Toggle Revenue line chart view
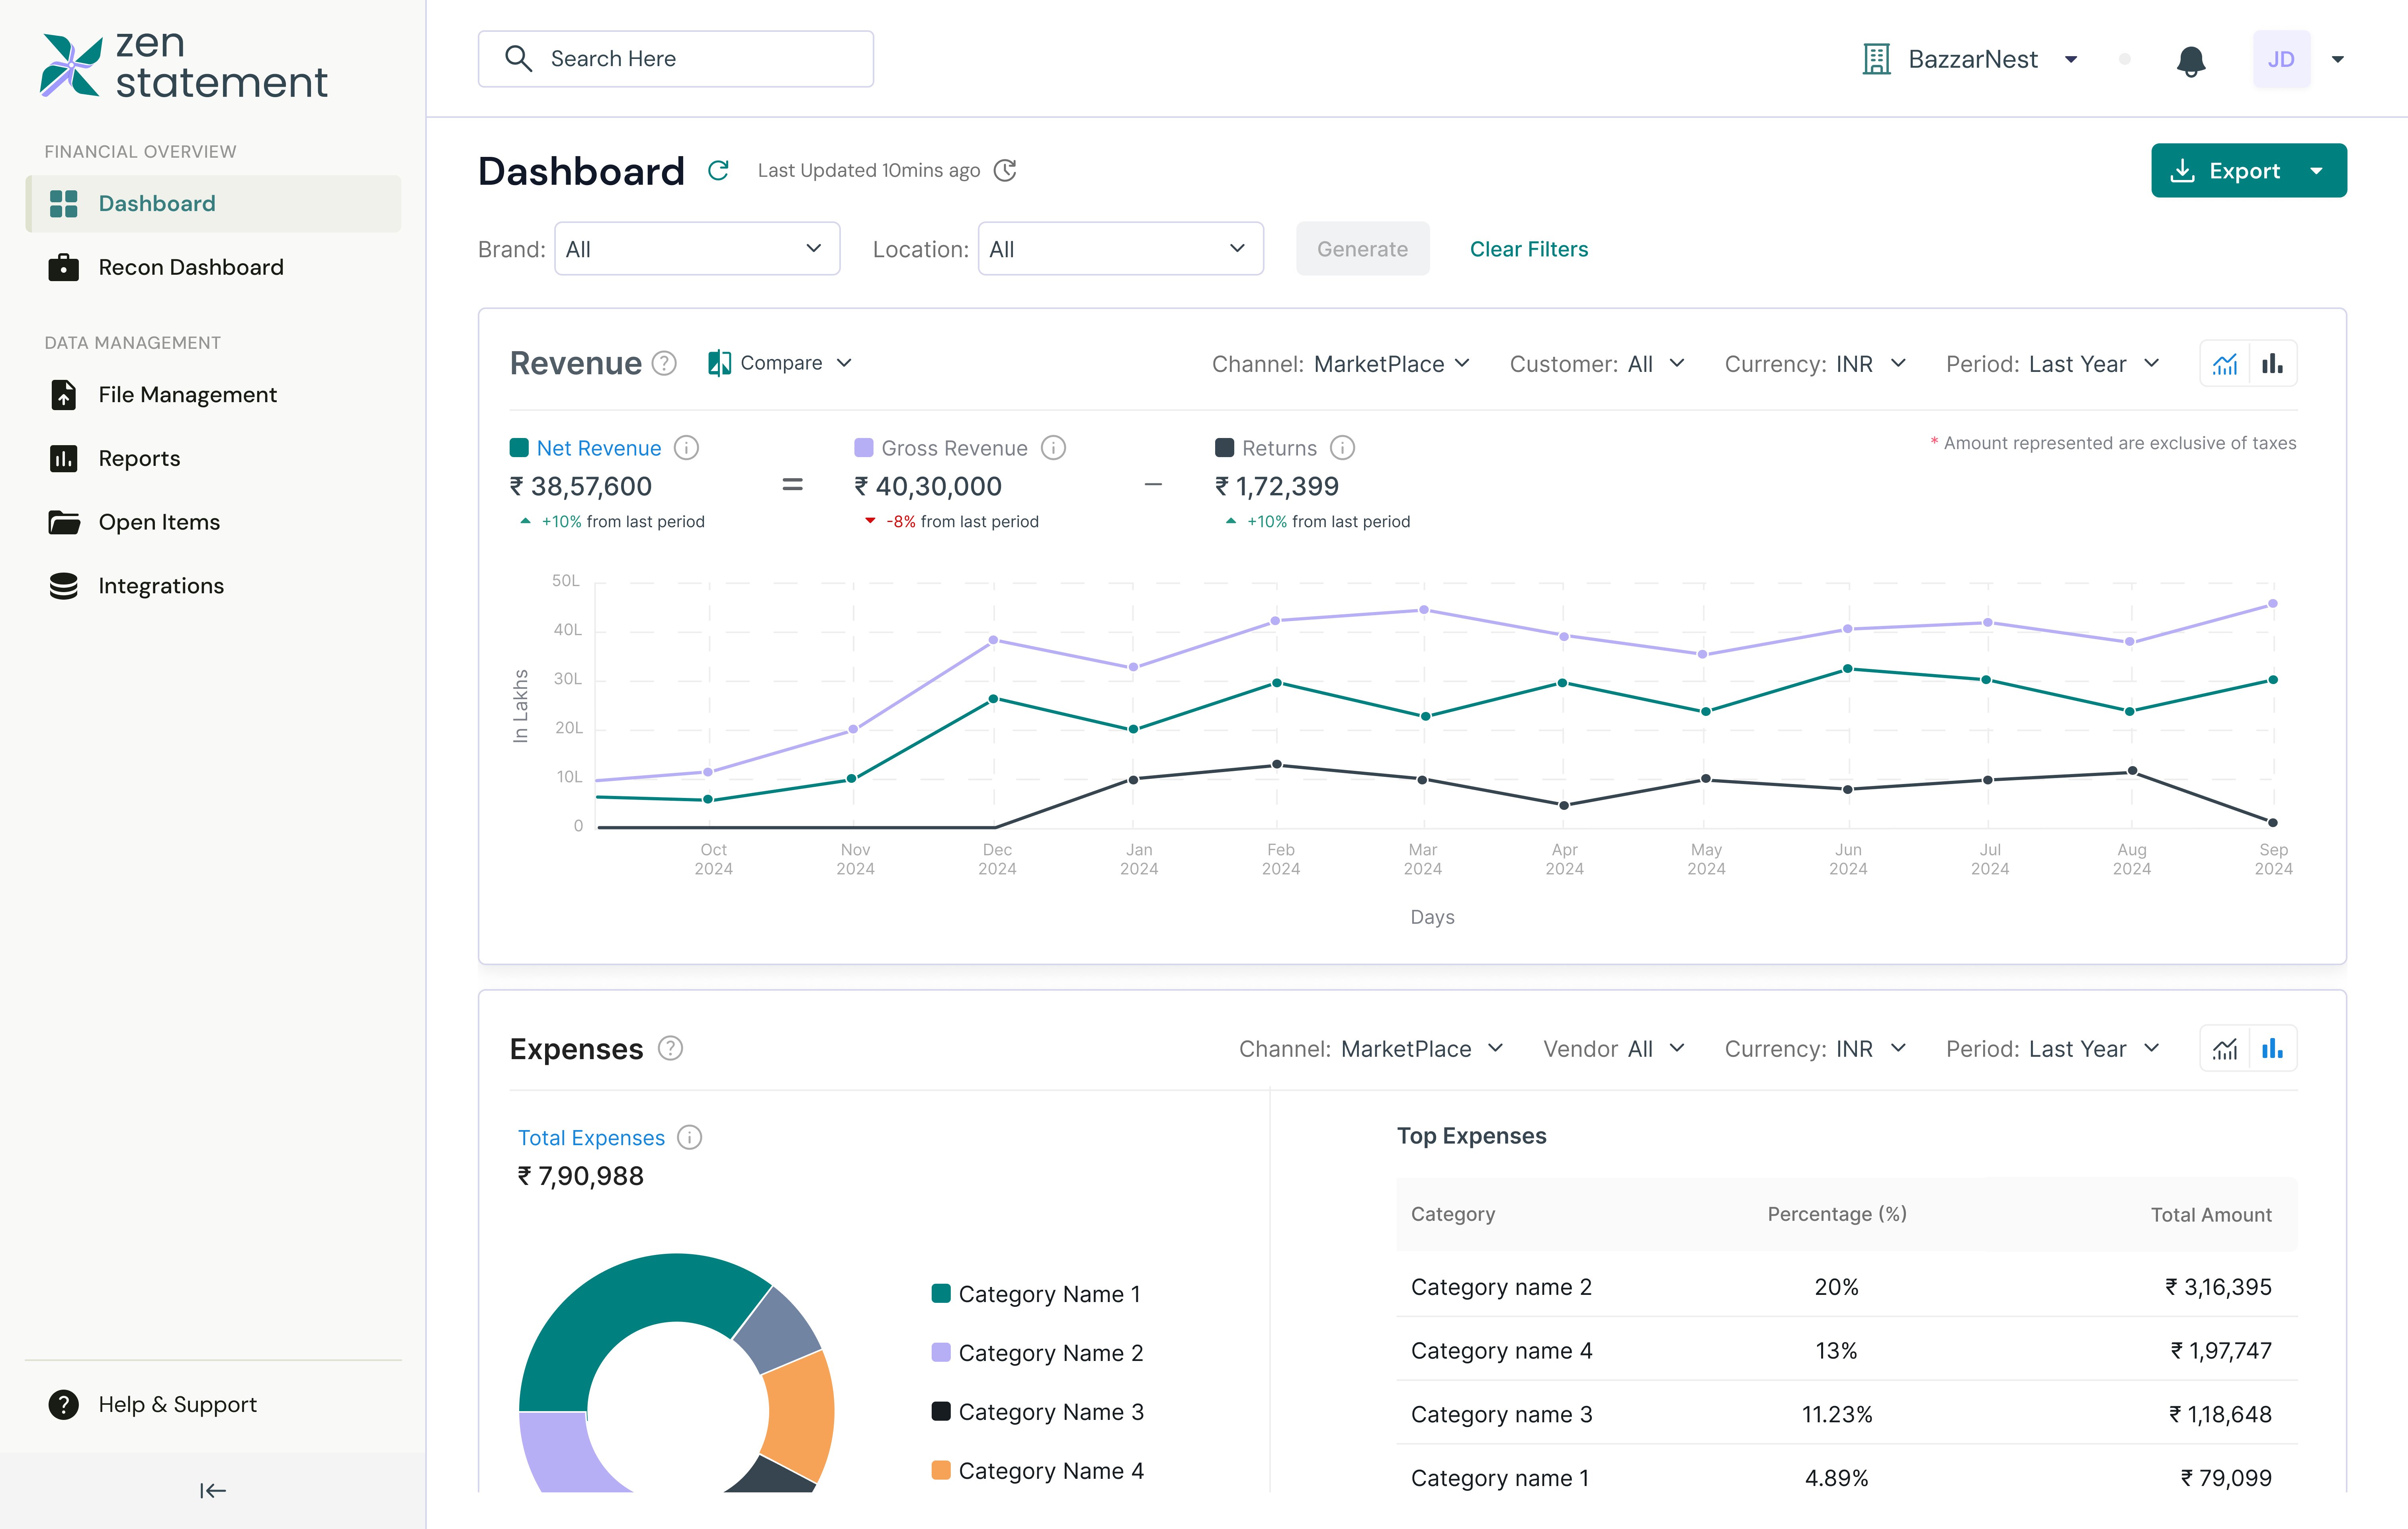2408x1529 pixels. click(x=2224, y=364)
